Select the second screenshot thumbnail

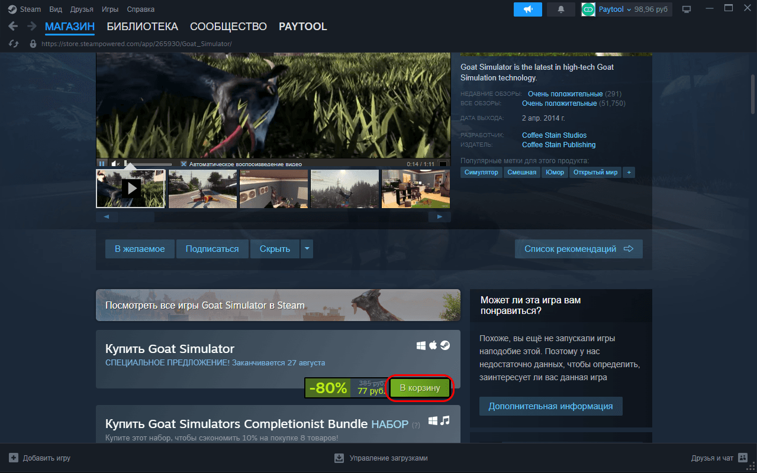[202, 189]
